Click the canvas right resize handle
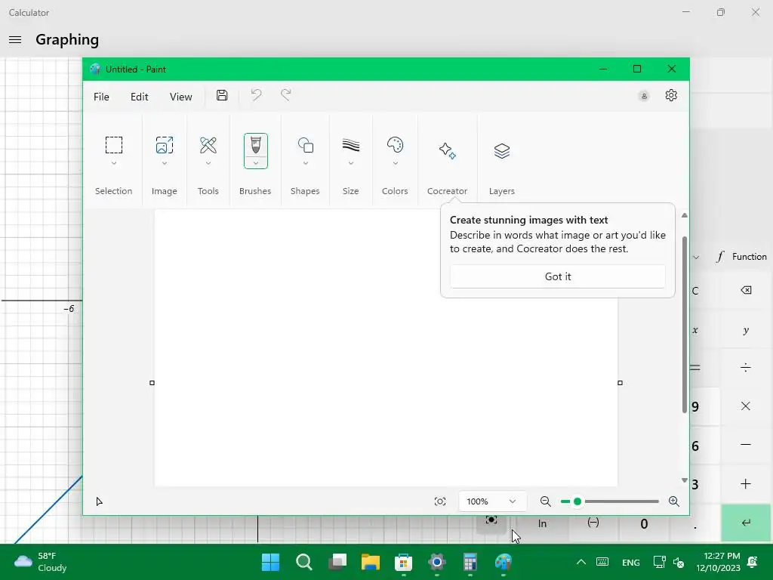Viewport: 773px width, 580px height. coord(621,383)
